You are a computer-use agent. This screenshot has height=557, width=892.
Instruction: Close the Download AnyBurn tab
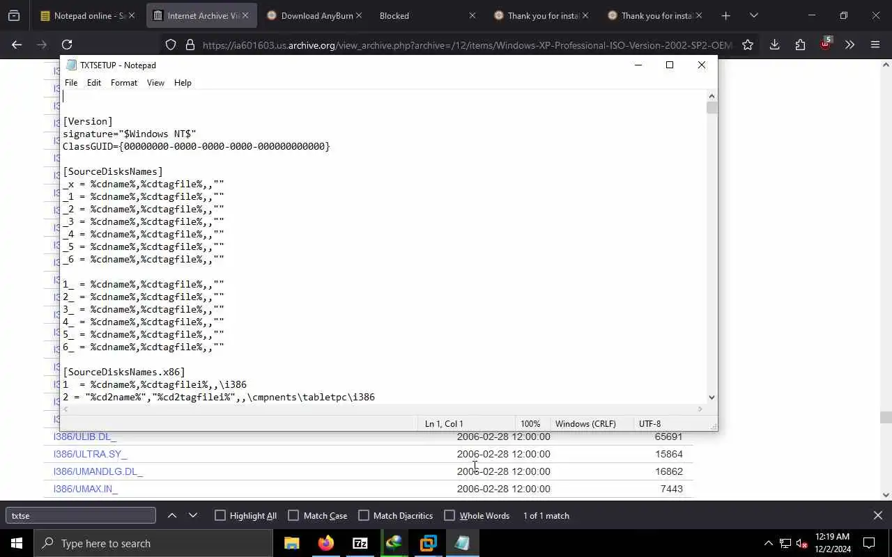tap(359, 15)
